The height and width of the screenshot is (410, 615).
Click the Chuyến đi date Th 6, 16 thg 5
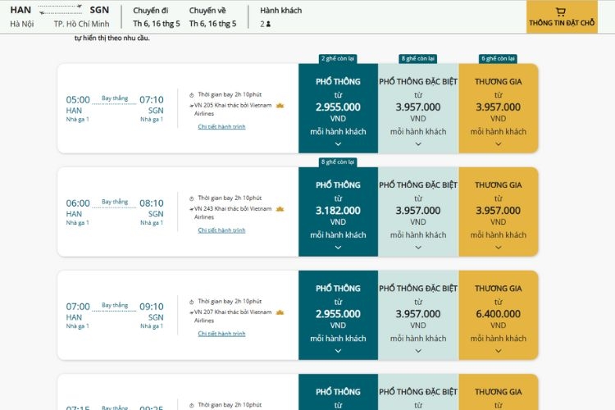tap(157, 24)
